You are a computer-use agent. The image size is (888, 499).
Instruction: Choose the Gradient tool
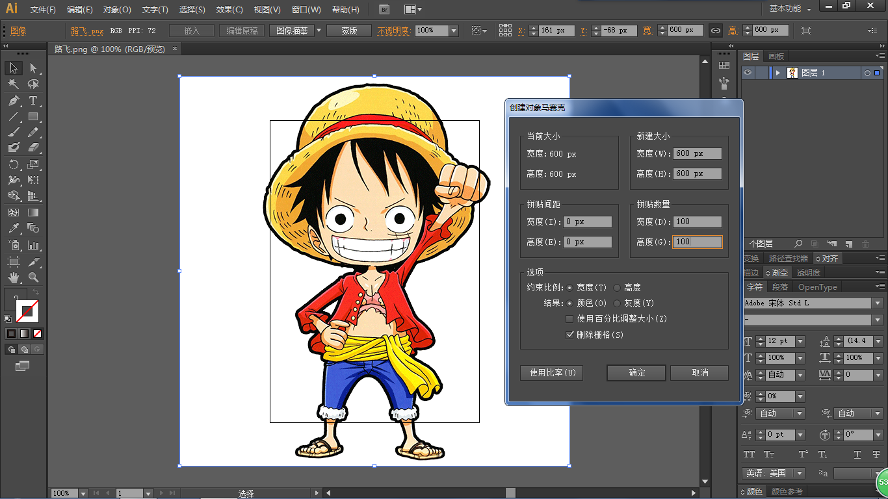(33, 212)
